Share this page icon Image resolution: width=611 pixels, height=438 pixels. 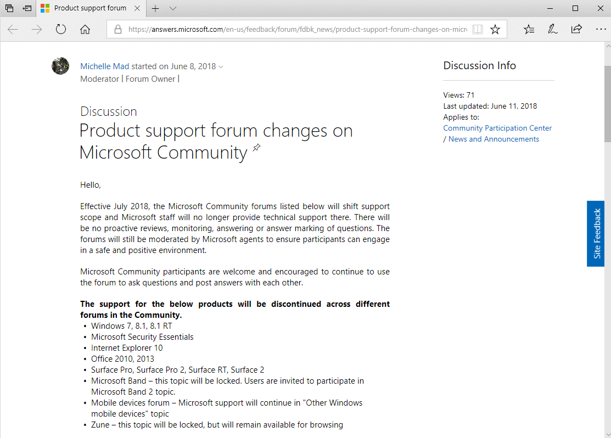[x=576, y=29]
